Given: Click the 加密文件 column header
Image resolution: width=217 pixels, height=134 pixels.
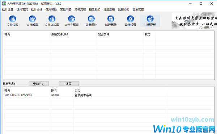Looking at the screenshot, I should pos(120,34).
